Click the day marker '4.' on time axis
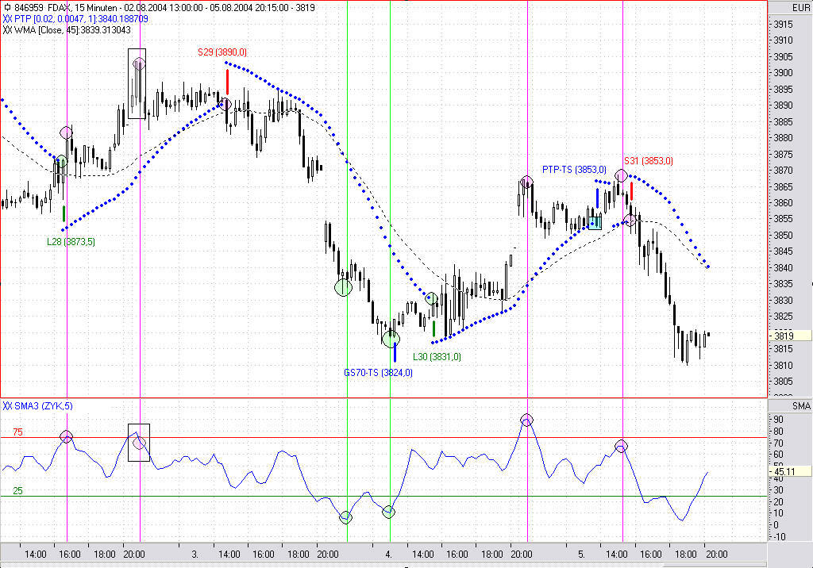 [388, 554]
